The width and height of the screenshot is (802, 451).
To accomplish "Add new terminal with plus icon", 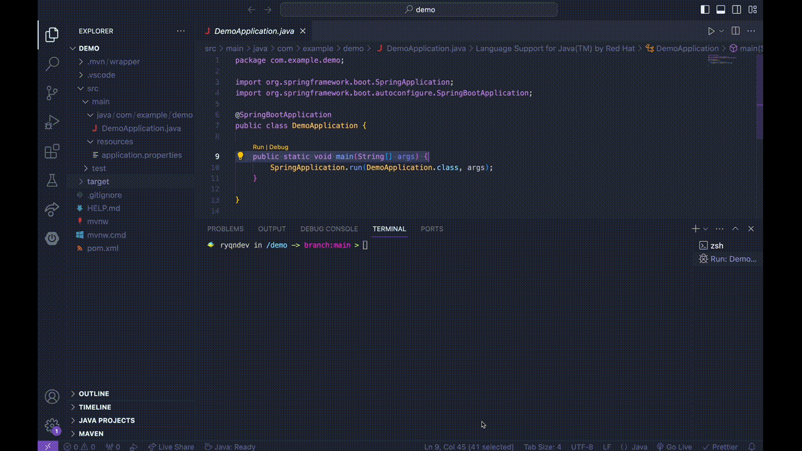I will tap(695, 229).
